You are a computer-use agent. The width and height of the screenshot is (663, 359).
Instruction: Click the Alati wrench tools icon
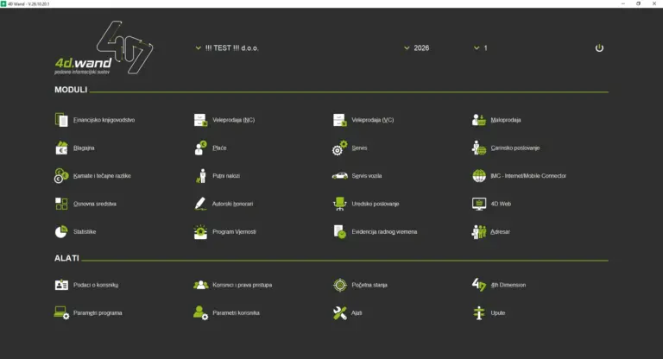339,313
